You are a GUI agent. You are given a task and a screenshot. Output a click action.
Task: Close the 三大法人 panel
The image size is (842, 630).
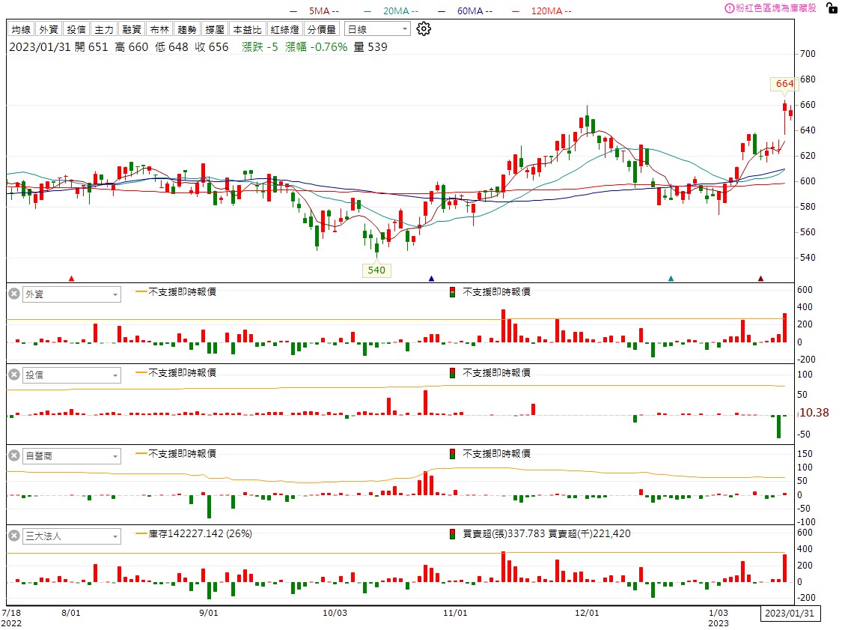[x=13, y=536]
